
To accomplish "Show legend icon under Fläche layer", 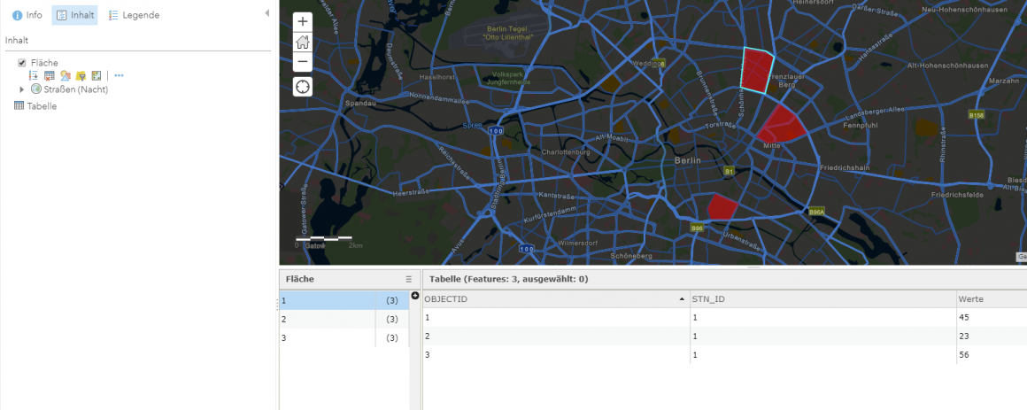I will [x=34, y=76].
